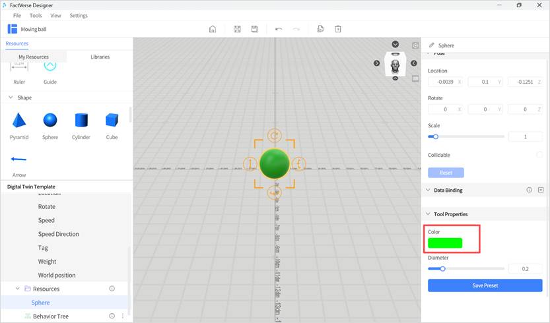The height and width of the screenshot is (323, 550).
Task: Click the Behavior Tree info icon
Action: pyautogui.click(x=112, y=316)
